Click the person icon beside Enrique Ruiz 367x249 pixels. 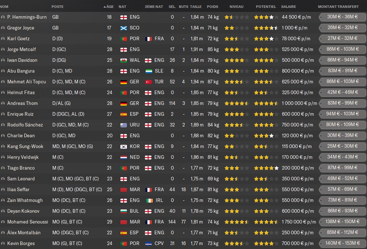click(x=3, y=114)
